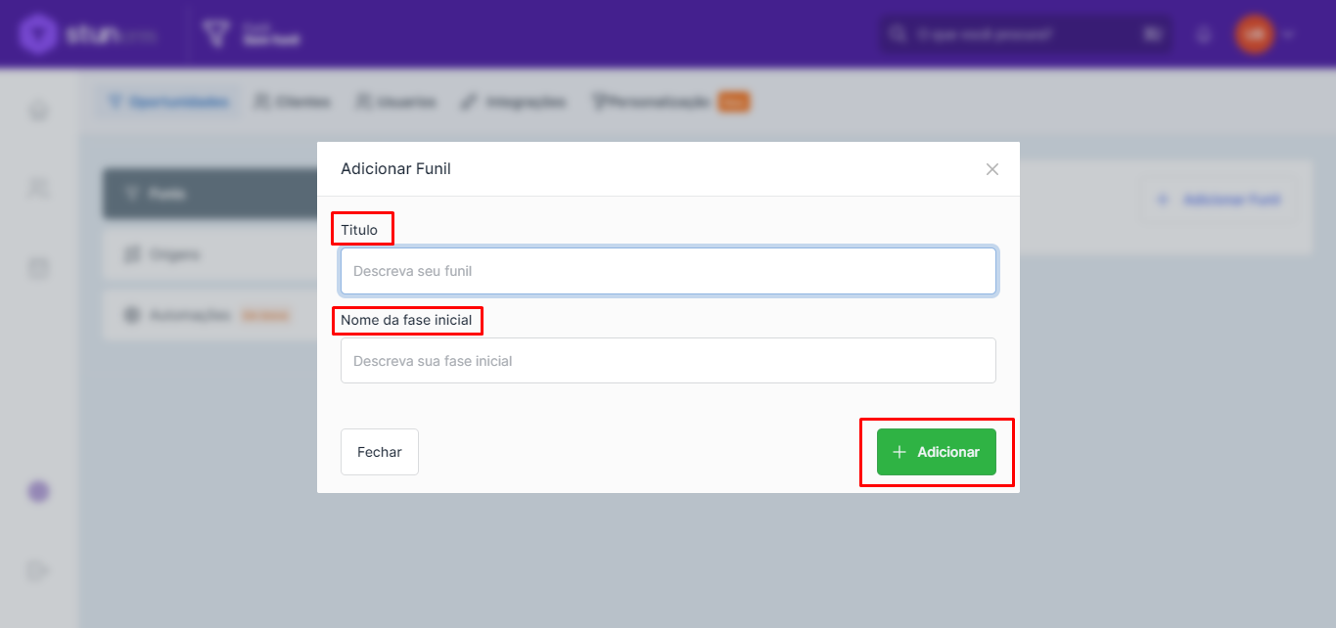Screen dimensions: 1336x628
Task: Open the Integrações tab
Action: (x=514, y=102)
